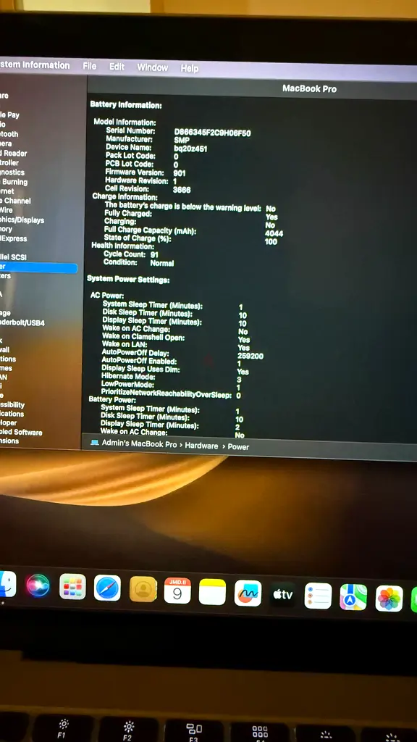The height and width of the screenshot is (742, 417).
Task: Click the Finder icon in Dock
Action: pos(7,584)
